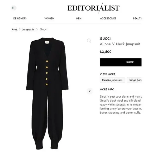Click the Alione V Neck Jumpsuit title
This screenshot has height=153, width=153.
coord(120,44)
